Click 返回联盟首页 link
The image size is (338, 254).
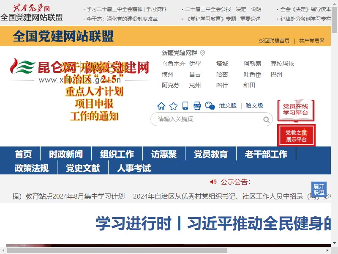(274, 41)
